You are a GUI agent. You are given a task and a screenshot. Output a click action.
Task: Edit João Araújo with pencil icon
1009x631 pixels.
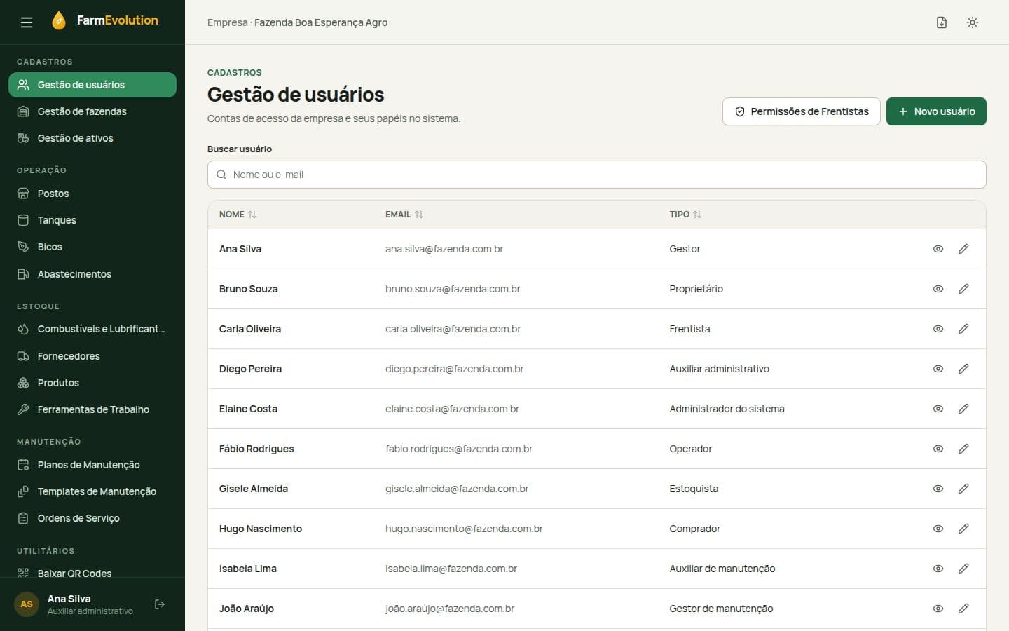point(963,609)
